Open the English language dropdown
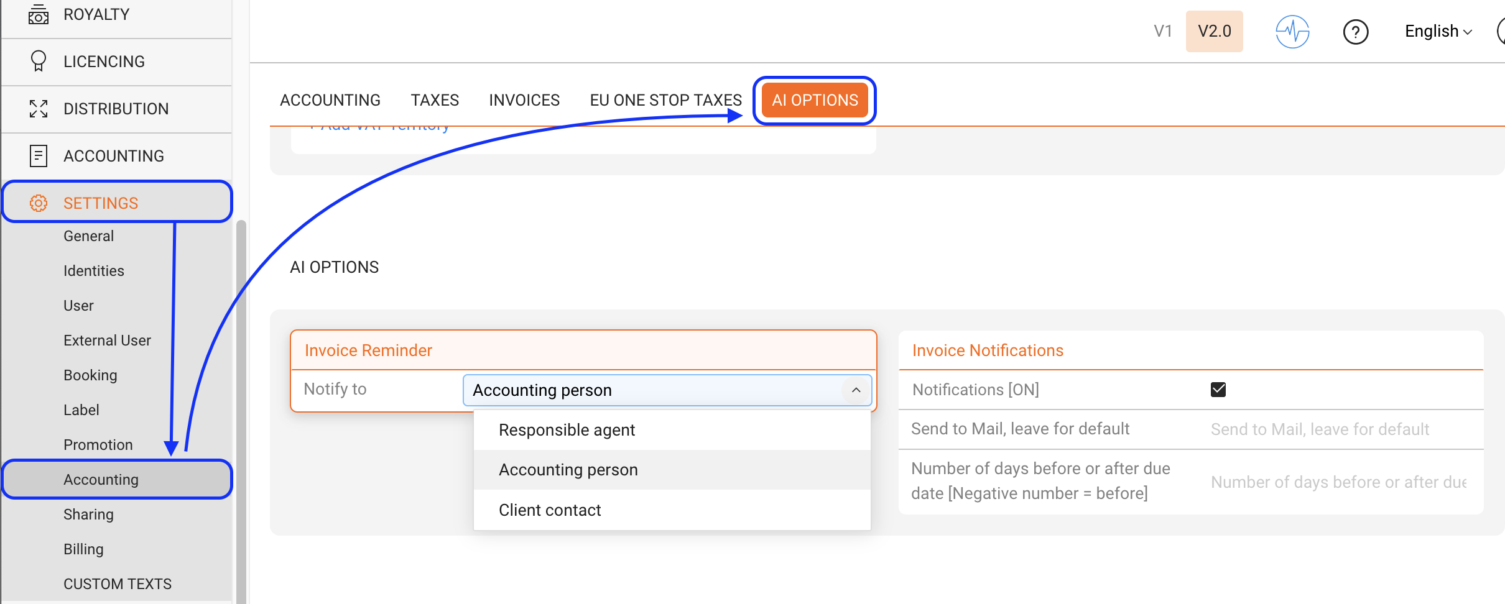Viewport: 1505px width, 604px height. [1438, 31]
